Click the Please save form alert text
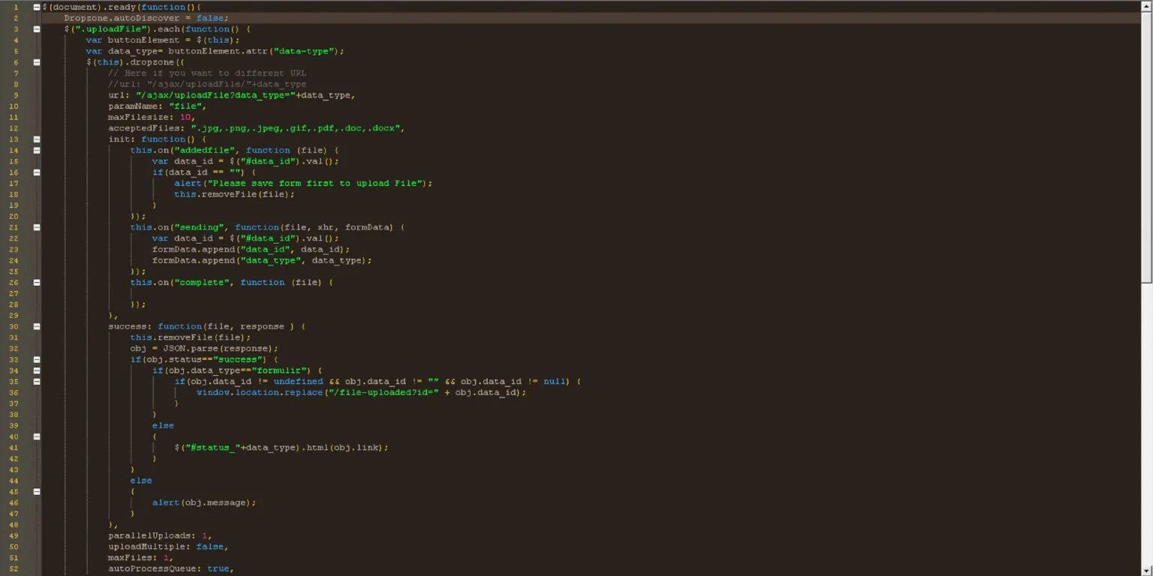The height and width of the screenshot is (576, 1153). click(x=315, y=183)
